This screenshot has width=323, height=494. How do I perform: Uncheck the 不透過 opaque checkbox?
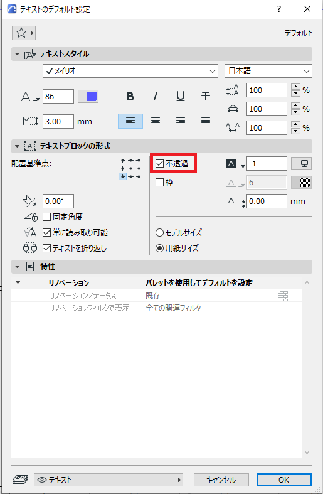tap(159, 163)
